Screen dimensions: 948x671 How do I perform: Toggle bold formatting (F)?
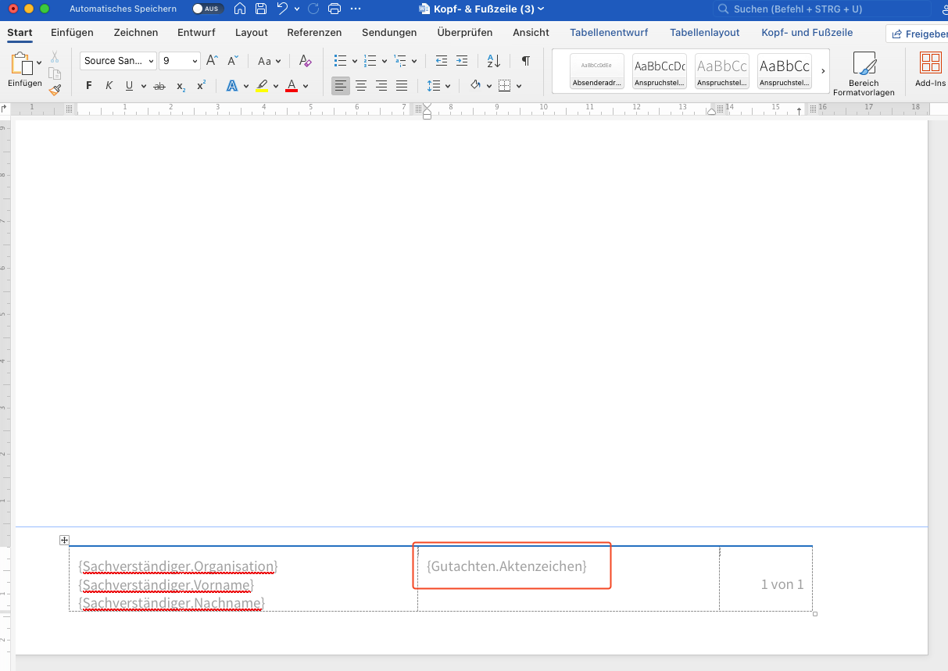[x=89, y=86]
